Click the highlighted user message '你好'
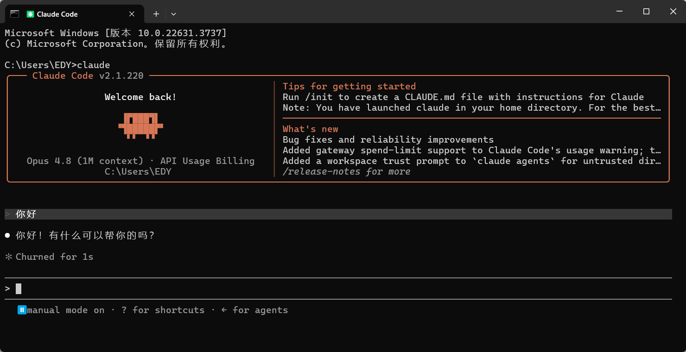Screen dimensions: 686x352 pyautogui.click(x=338, y=214)
